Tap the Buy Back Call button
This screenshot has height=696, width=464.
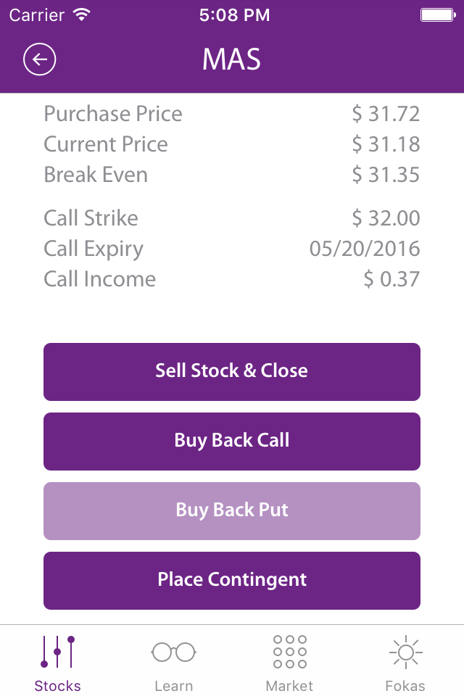point(232,441)
